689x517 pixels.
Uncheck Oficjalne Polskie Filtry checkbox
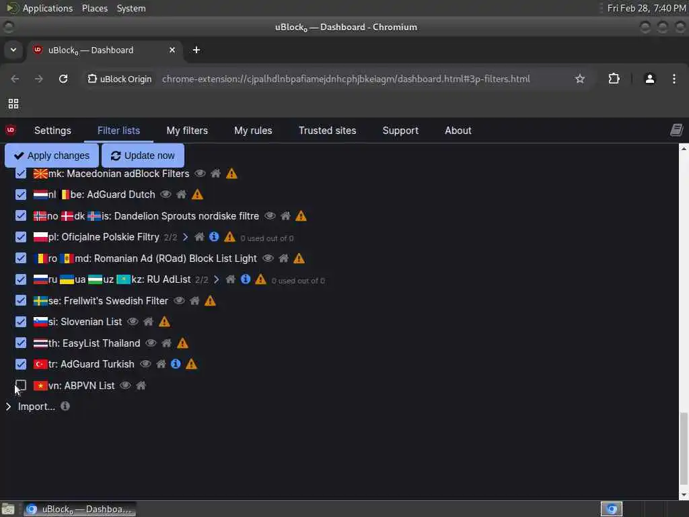pos(21,237)
